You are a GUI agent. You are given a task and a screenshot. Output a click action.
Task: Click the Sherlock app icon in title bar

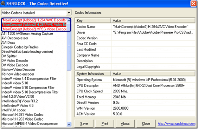pyautogui.click(x=3, y=3)
